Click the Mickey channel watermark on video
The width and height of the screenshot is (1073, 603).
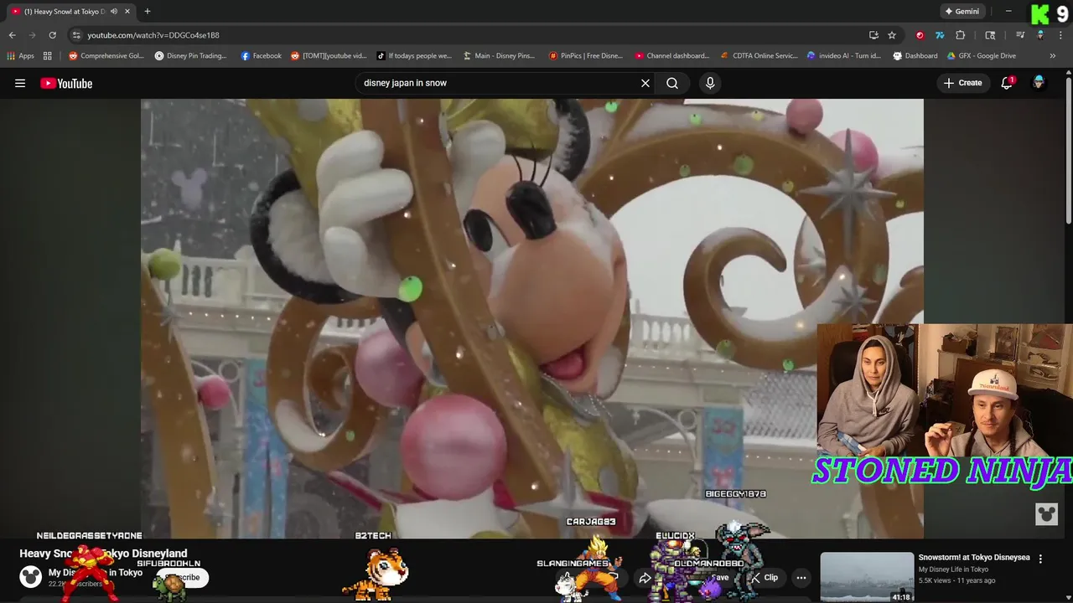pyautogui.click(x=1046, y=514)
